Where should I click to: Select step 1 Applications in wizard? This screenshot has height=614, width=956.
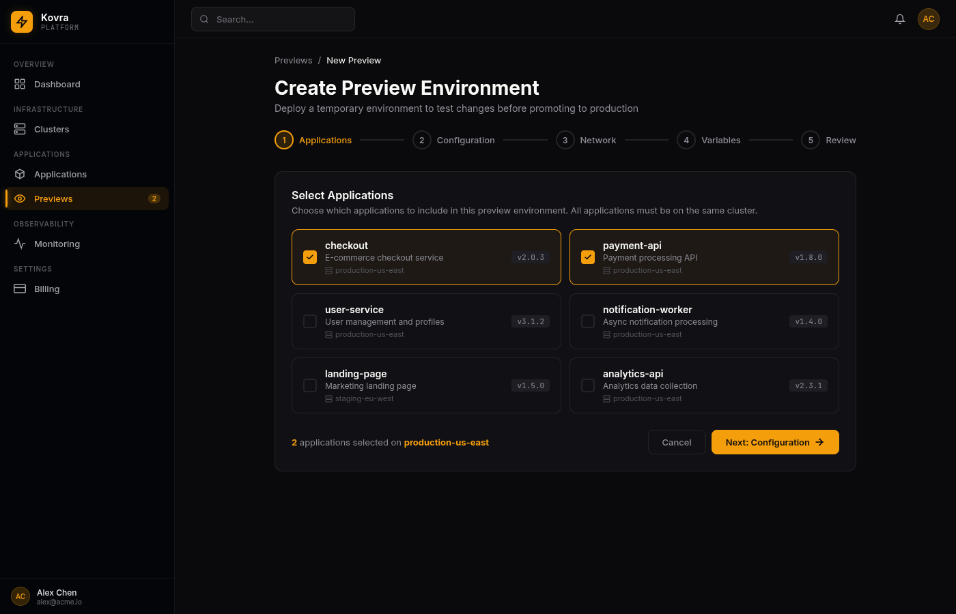(x=313, y=140)
